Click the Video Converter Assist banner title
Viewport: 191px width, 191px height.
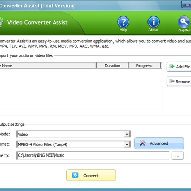(38, 22)
